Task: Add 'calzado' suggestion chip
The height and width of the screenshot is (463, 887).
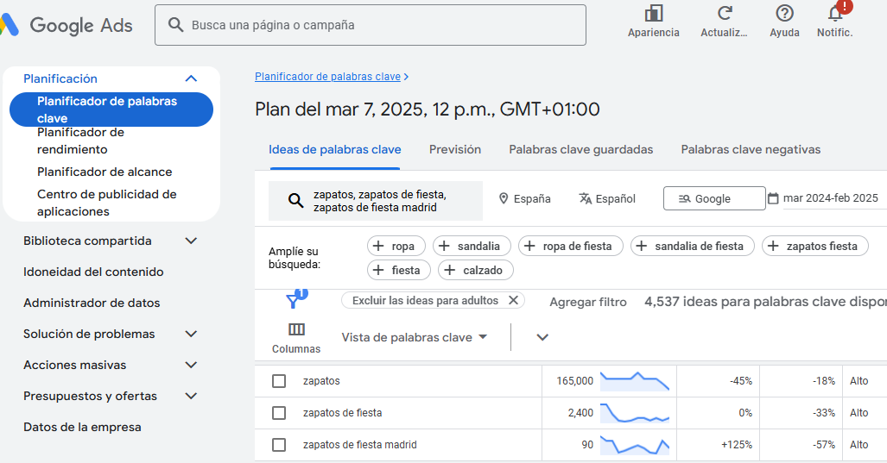Action: (476, 271)
